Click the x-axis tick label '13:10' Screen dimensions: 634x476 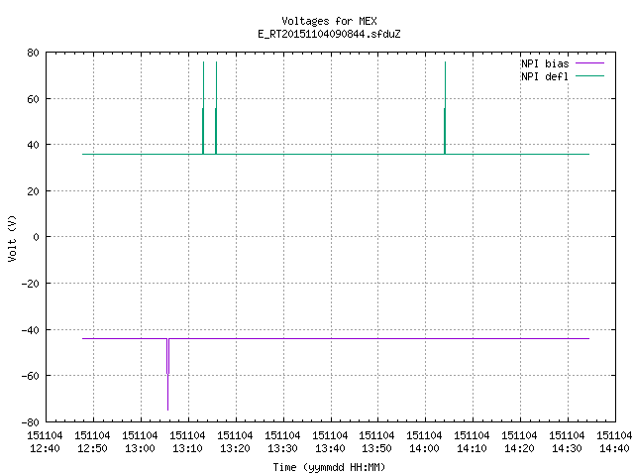click(x=187, y=448)
